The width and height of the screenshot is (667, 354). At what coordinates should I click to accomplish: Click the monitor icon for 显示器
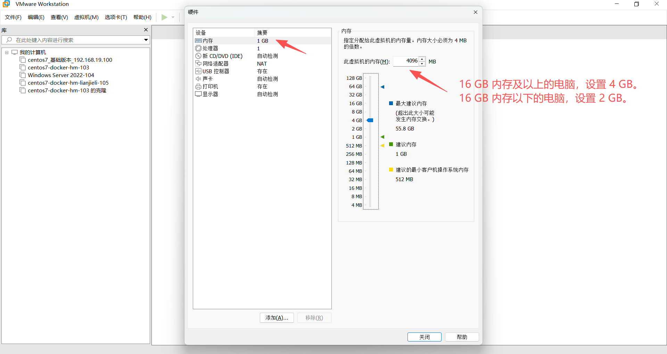tap(198, 94)
